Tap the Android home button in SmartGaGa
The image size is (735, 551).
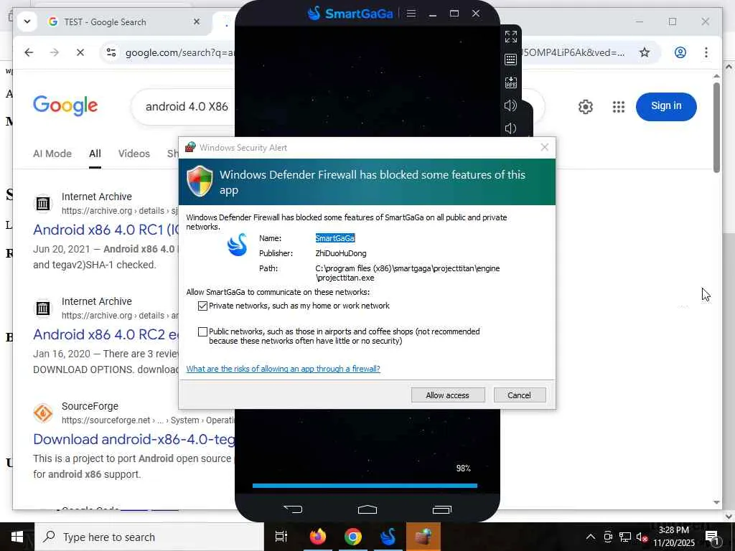point(367,509)
